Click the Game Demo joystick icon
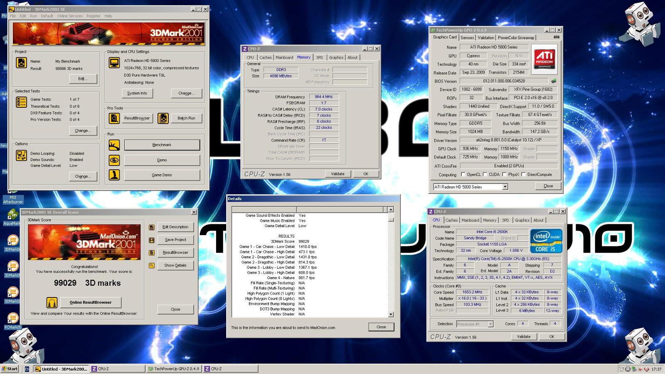 coord(114,175)
